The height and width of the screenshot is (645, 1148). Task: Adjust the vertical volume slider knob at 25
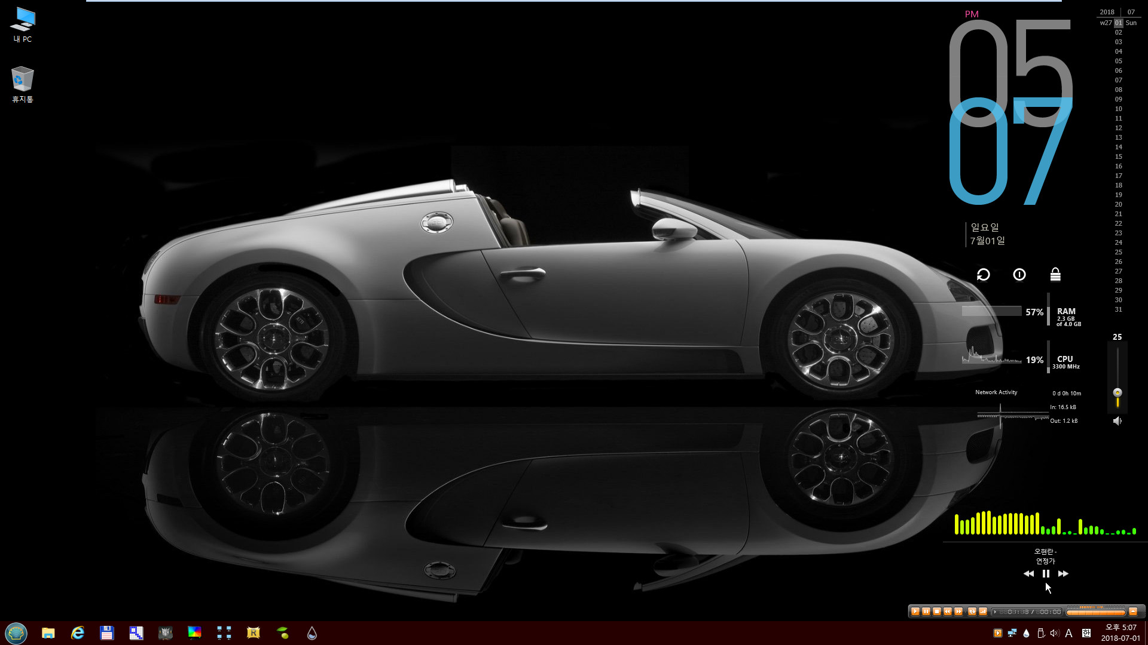[1117, 393]
